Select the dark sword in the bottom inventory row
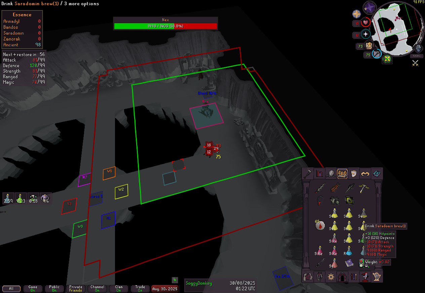425x293 pixels. tap(320, 262)
